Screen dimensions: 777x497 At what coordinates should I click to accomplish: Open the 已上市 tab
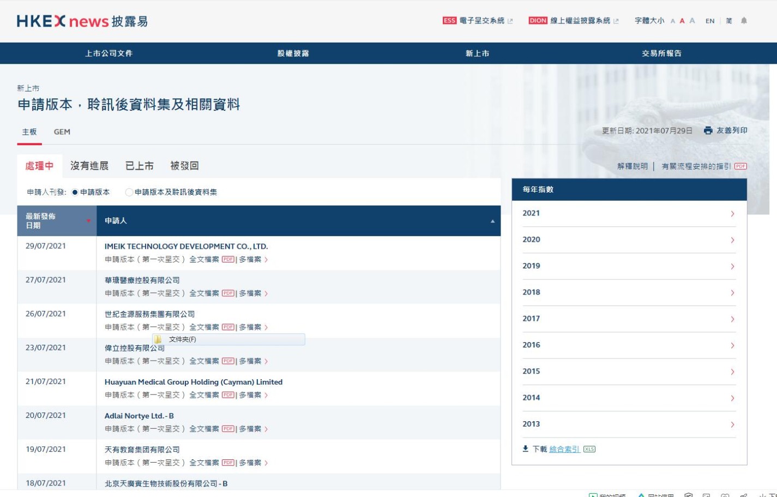pyautogui.click(x=140, y=166)
